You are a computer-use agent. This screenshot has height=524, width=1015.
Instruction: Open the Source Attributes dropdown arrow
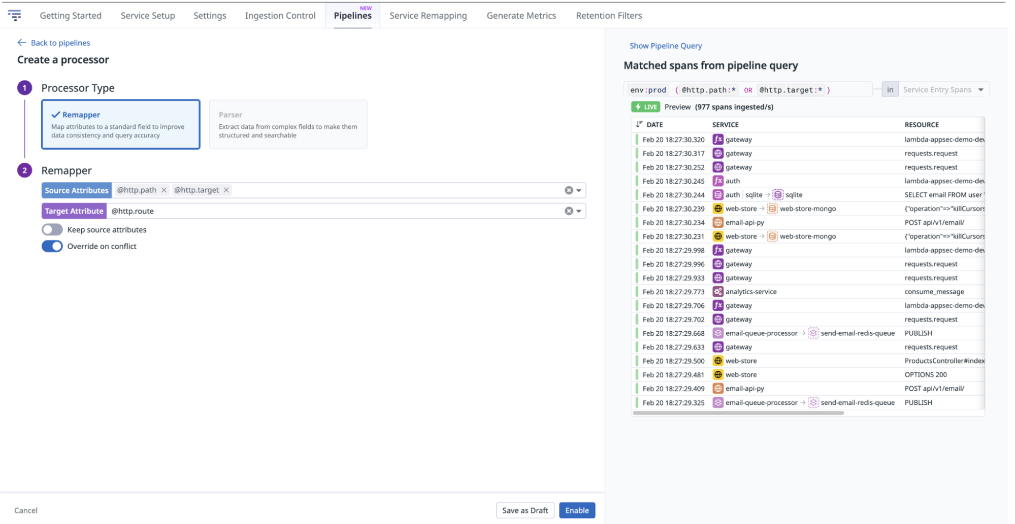[579, 191]
